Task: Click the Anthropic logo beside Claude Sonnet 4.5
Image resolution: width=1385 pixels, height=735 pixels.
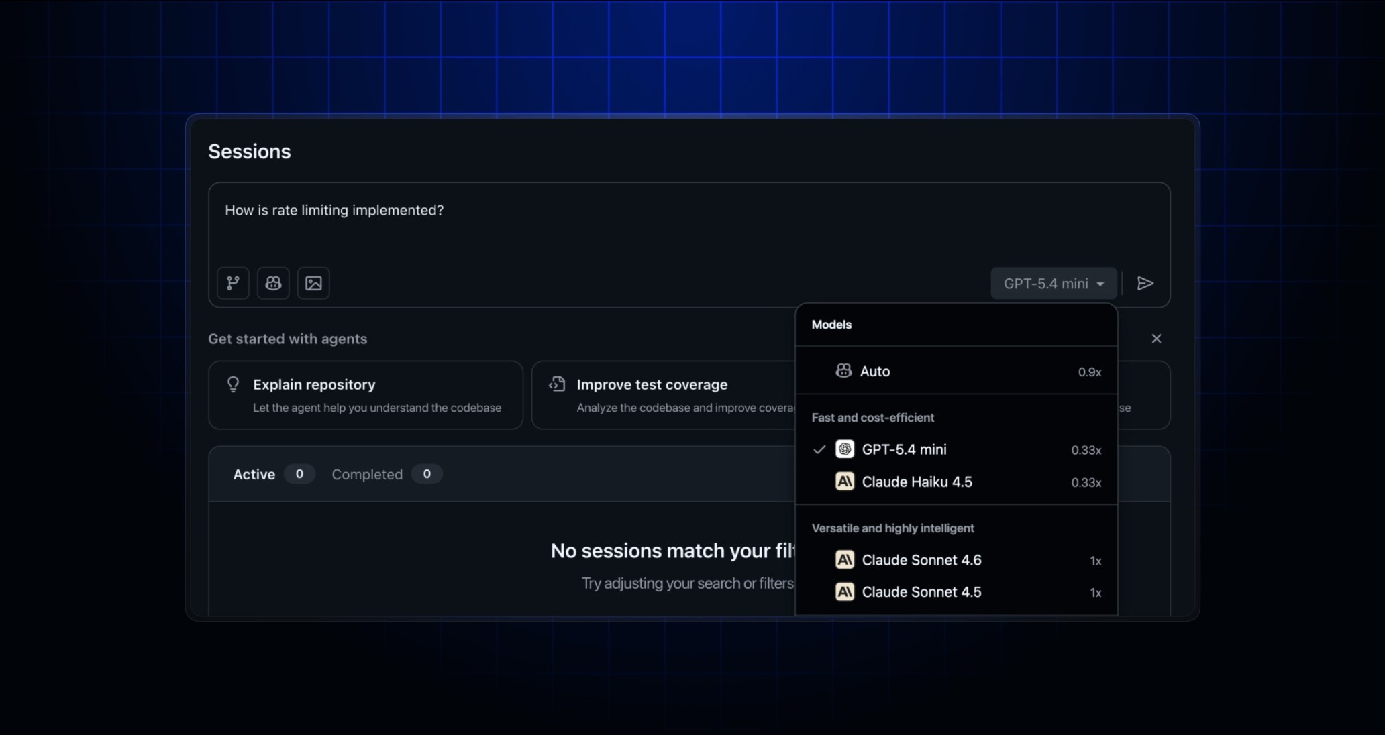Action: pos(845,591)
